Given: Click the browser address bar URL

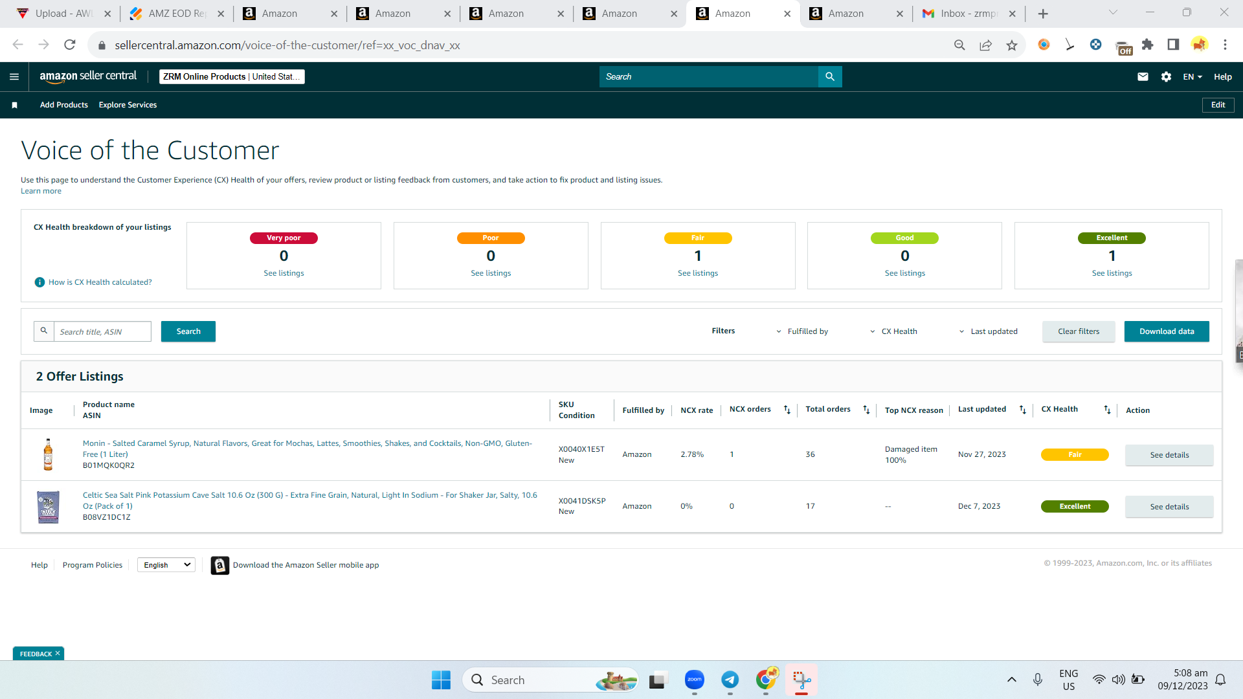Looking at the screenshot, I should click(x=287, y=45).
